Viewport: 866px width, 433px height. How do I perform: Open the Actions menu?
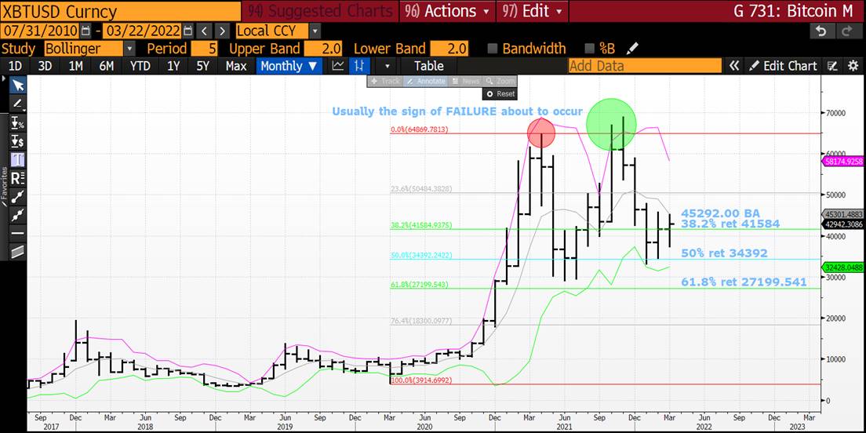[x=446, y=11]
